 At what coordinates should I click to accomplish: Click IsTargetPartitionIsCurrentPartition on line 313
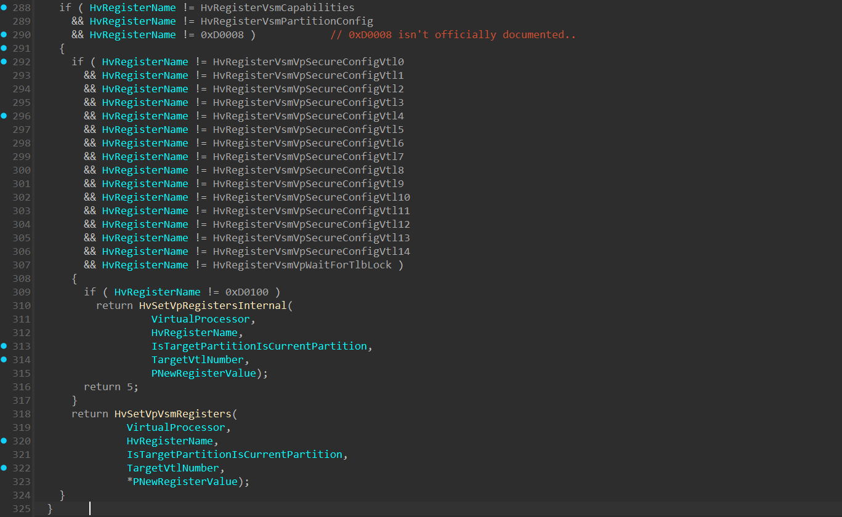tap(259, 346)
